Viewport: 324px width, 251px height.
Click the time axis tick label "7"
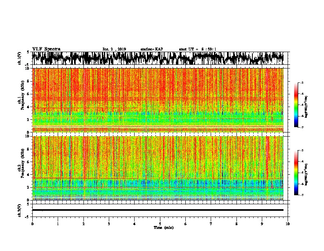(x=211, y=224)
